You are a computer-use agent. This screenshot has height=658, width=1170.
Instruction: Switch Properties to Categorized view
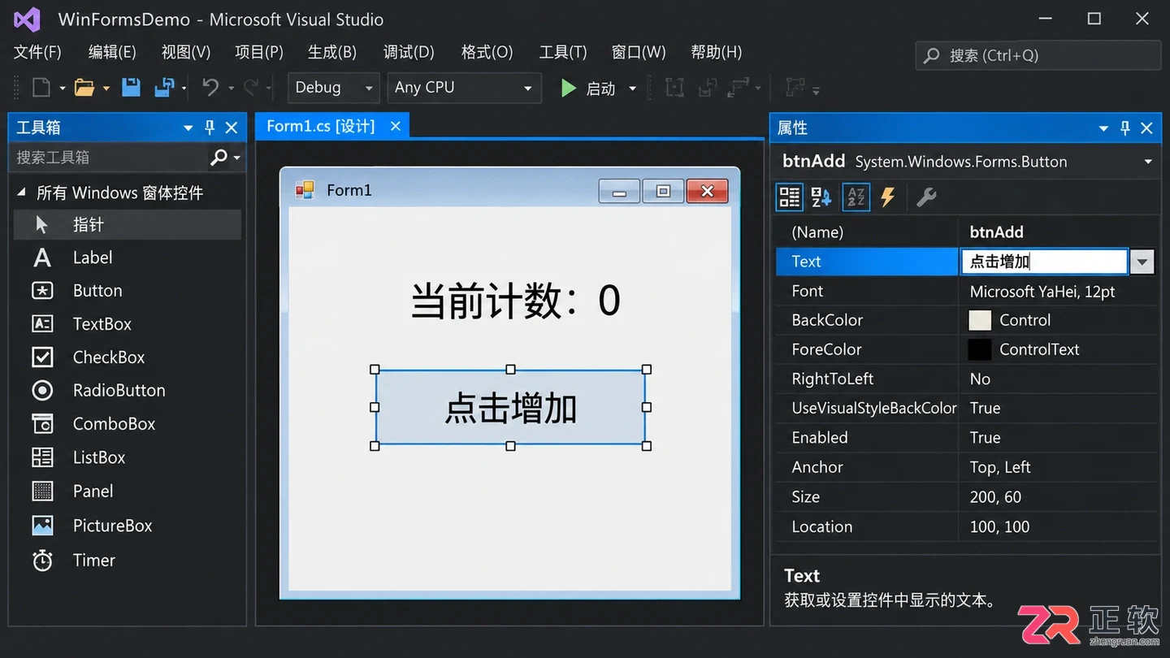pyautogui.click(x=789, y=197)
